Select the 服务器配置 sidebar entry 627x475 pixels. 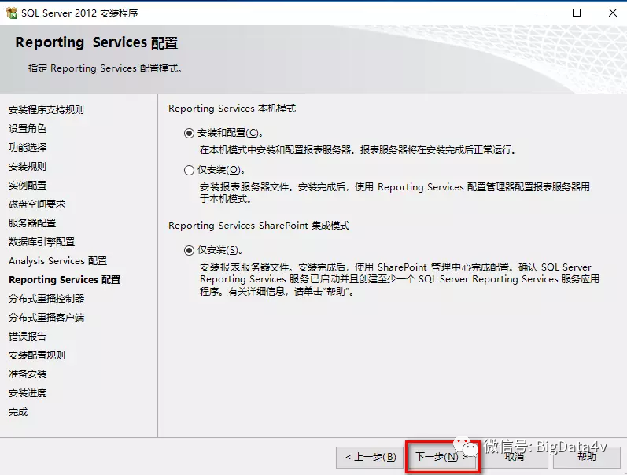32,223
